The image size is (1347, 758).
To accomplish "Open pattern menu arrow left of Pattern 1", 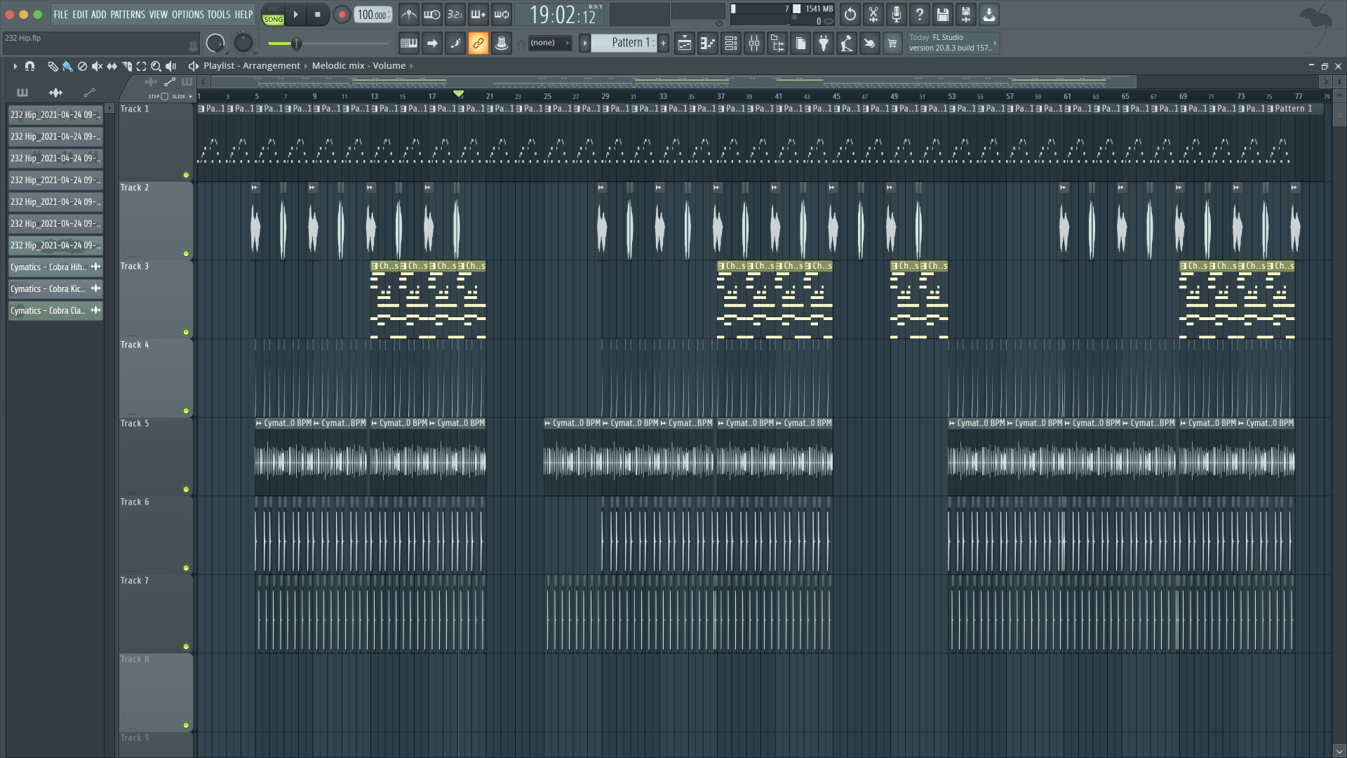I will pos(584,44).
